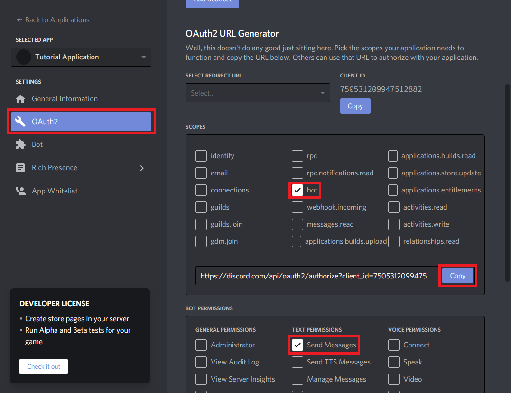Copy the Client ID

(x=355, y=106)
